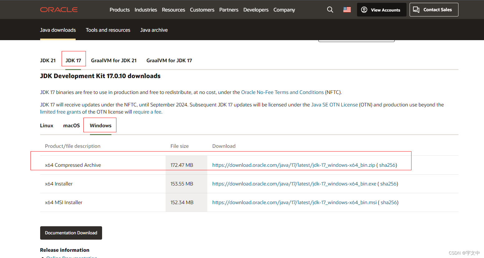Image resolution: width=484 pixels, height=258 pixels.
Task: Click the Release information heading
Action: coord(65,250)
